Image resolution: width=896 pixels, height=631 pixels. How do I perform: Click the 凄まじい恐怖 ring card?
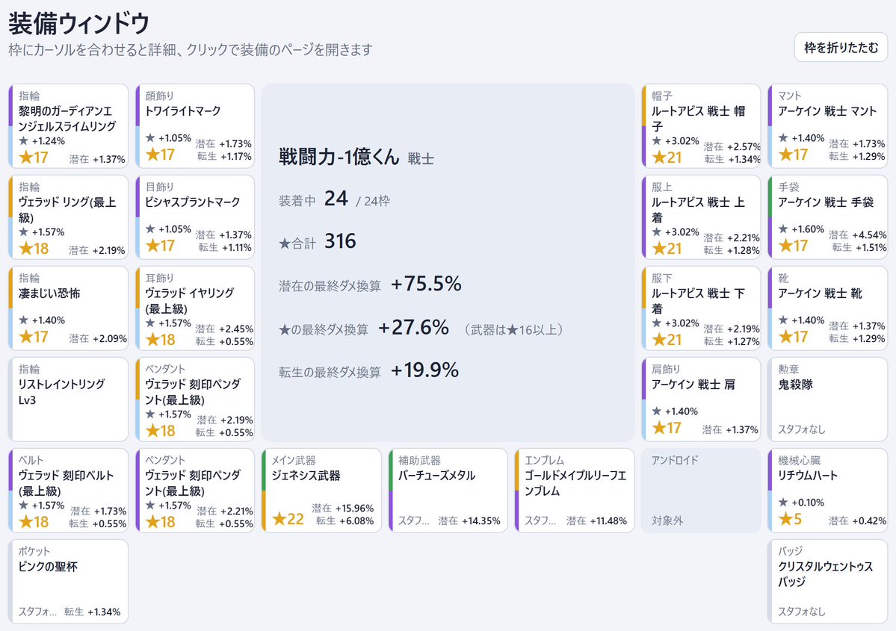point(69,308)
